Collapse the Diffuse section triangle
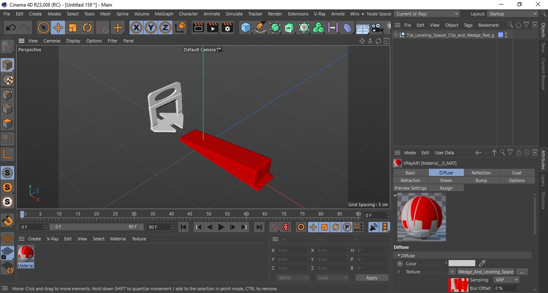This screenshot has width=548, height=293. tap(399, 256)
